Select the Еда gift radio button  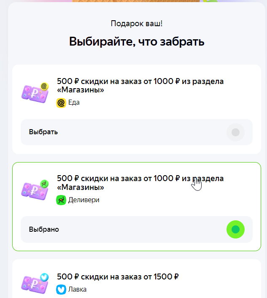pyautogui.click(x=235, y=132)
